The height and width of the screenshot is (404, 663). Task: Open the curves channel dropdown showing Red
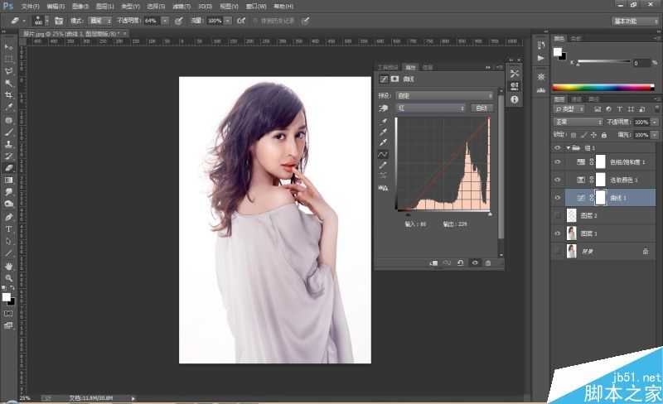point(429,108)
